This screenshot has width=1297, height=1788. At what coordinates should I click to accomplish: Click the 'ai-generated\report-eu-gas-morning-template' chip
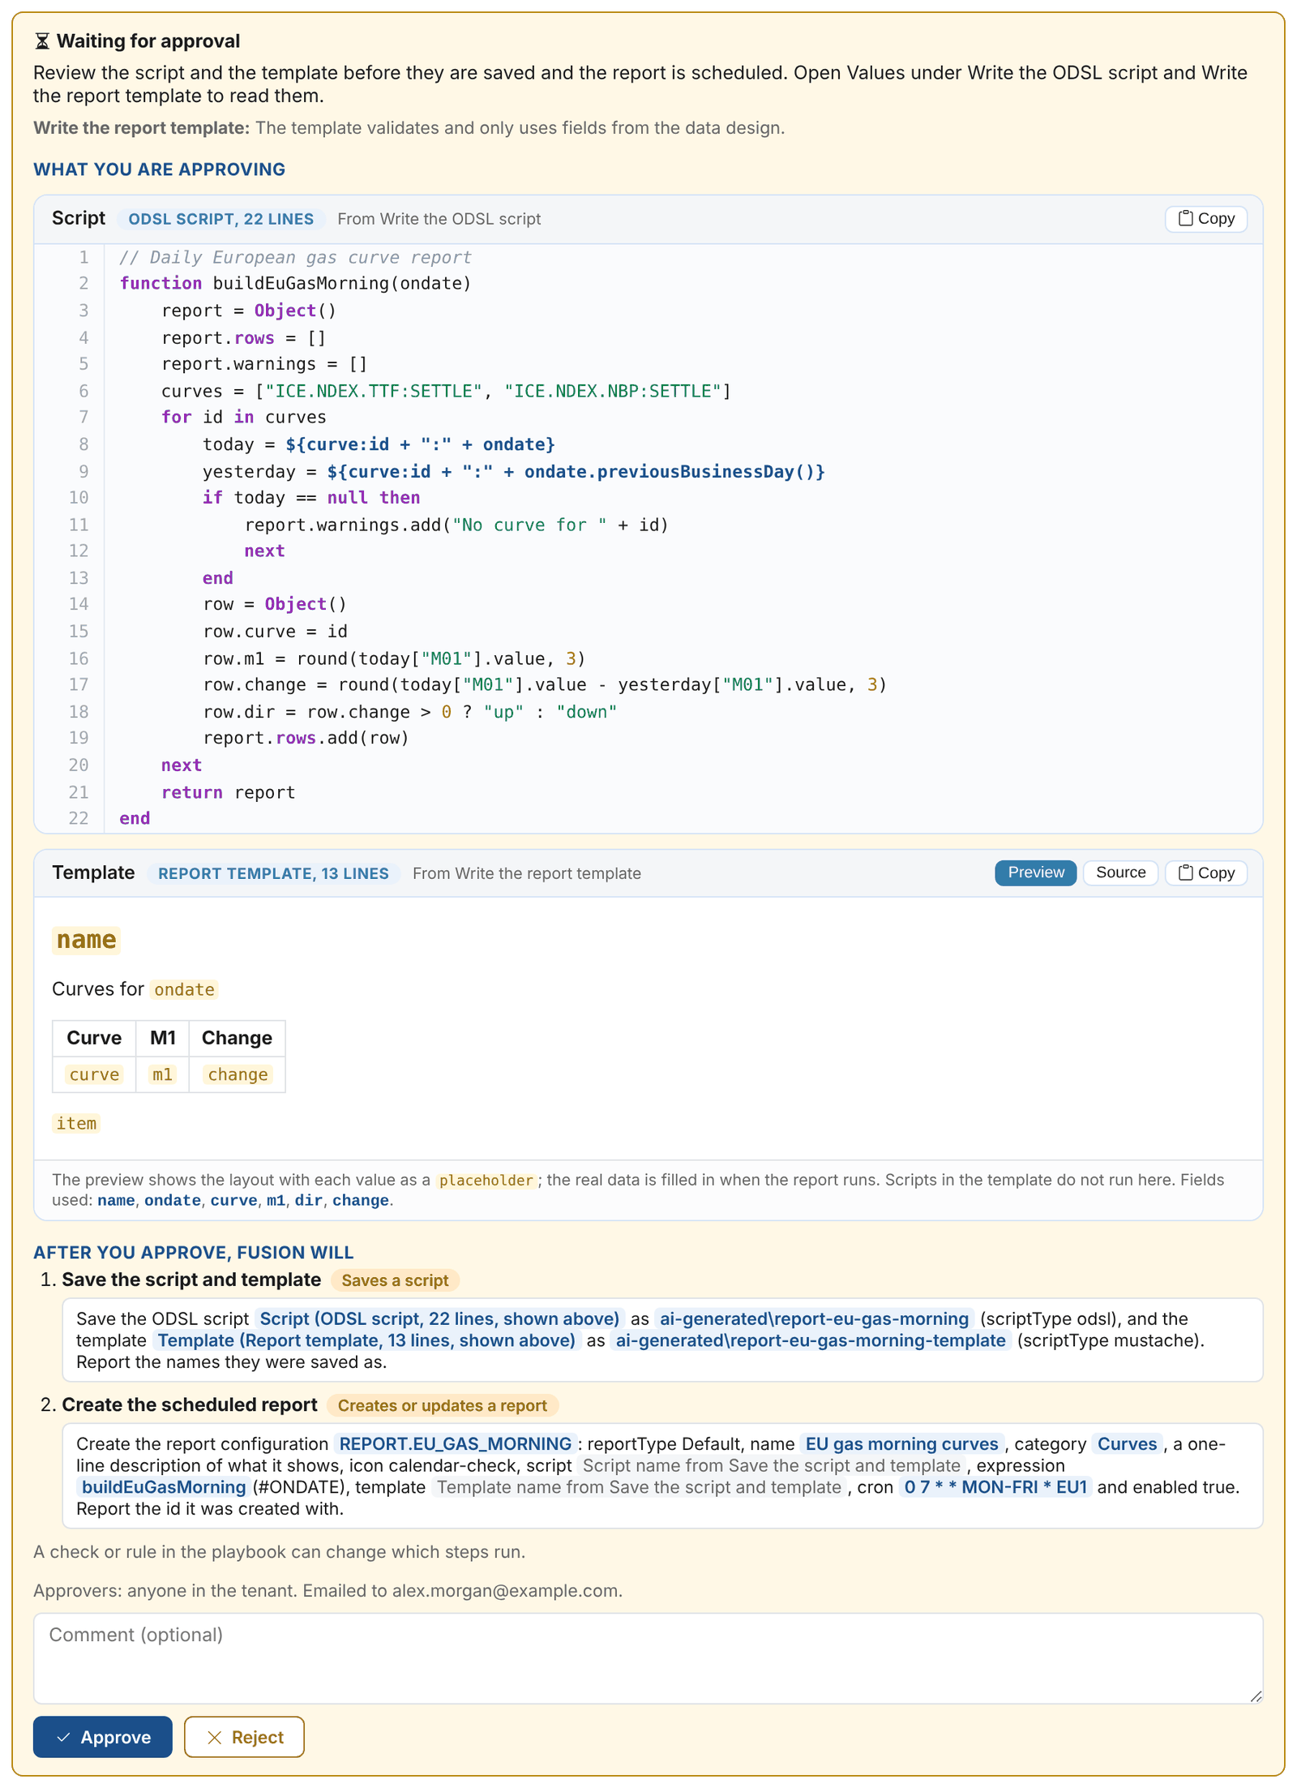[x=811, y=1340]
